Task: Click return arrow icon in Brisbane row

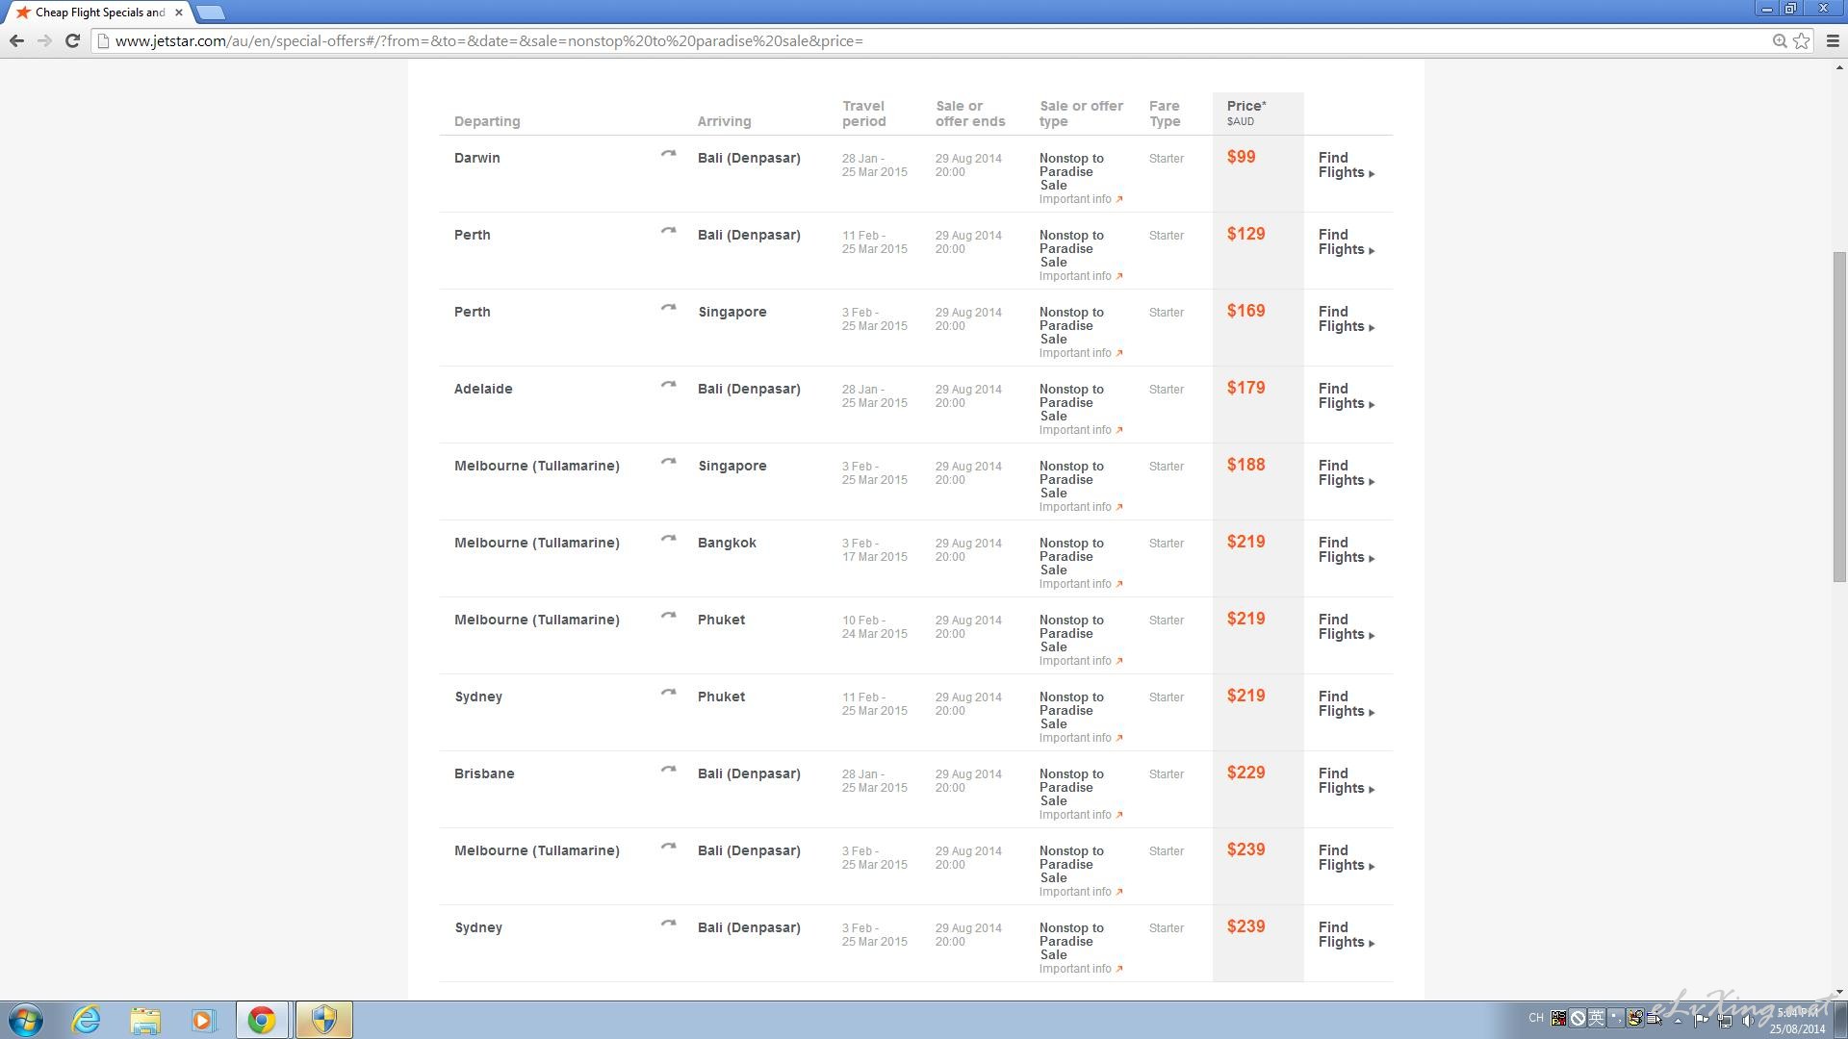Action: 668,770
